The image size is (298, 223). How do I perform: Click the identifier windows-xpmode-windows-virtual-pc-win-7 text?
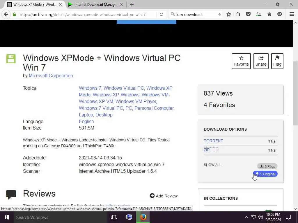tap(122, 164)
